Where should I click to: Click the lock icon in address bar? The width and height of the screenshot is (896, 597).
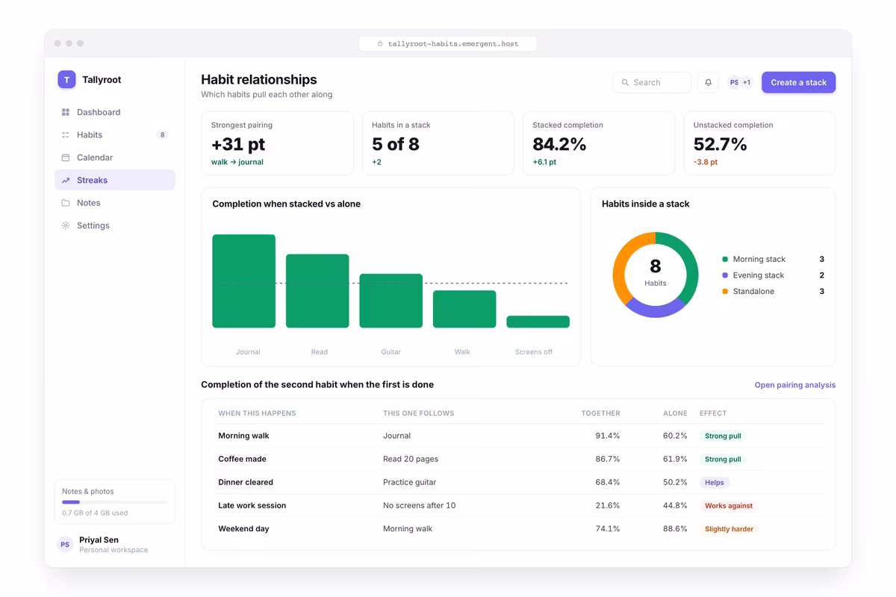tap(380, 44)
